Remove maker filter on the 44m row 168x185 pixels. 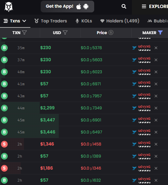coord(156,108)
